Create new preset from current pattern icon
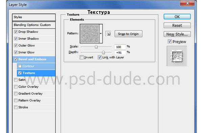 (x=109, y=34)
